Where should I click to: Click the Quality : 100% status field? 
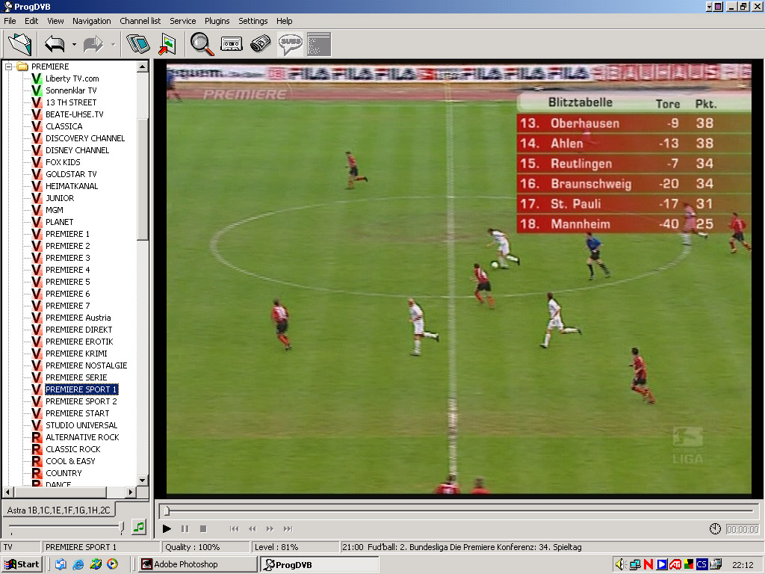pyautogui.click(x=205, y=547)
